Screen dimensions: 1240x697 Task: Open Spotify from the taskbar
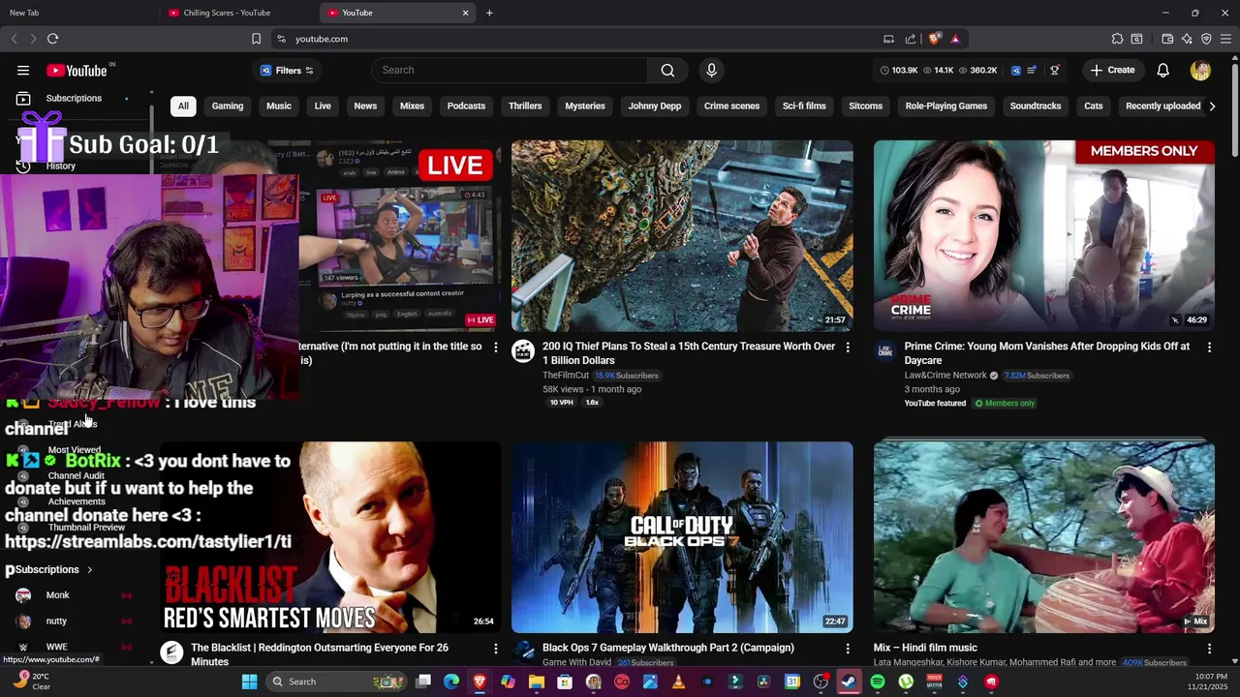click(x=878, y=682)
